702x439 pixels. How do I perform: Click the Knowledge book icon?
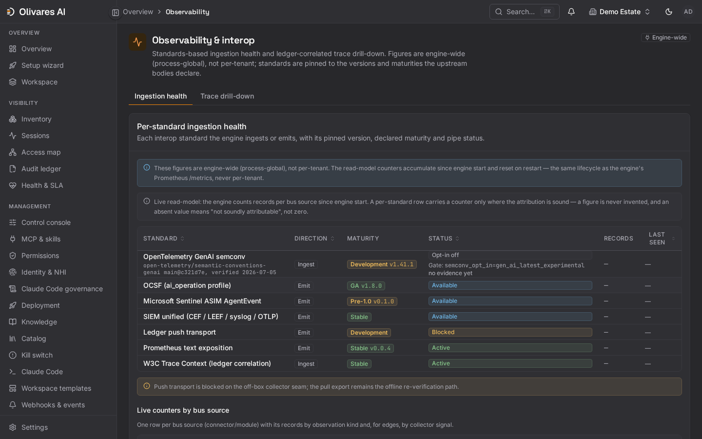(x=13, y=322)
